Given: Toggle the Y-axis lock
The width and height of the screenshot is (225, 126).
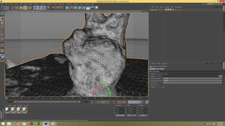Looking at the screenshot, I should 39,8.
